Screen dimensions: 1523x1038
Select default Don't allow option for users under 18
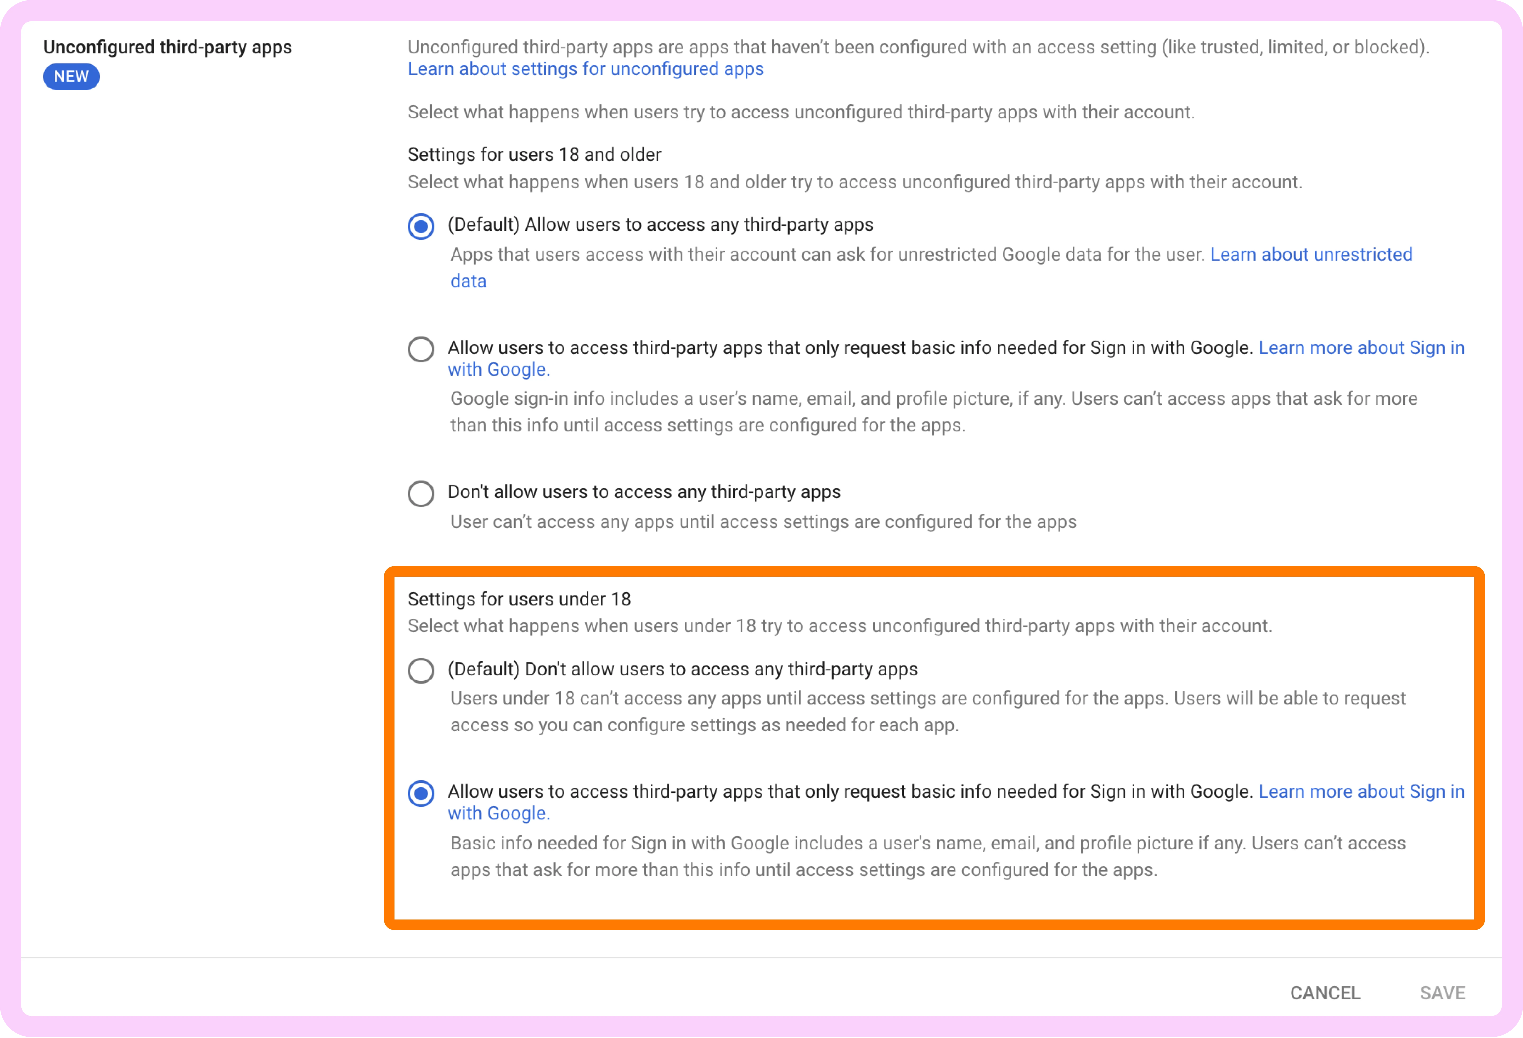coord(421,670)
